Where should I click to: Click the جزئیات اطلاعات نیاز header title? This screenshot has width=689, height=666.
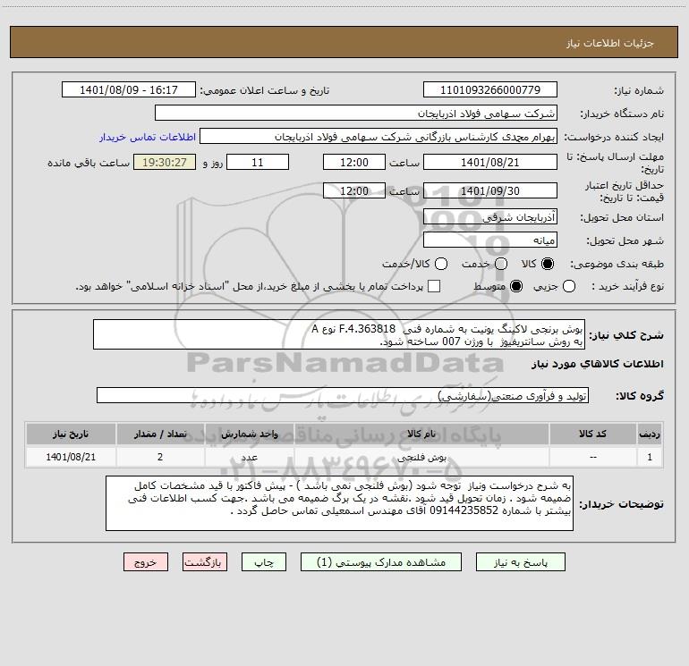(610, 43)
